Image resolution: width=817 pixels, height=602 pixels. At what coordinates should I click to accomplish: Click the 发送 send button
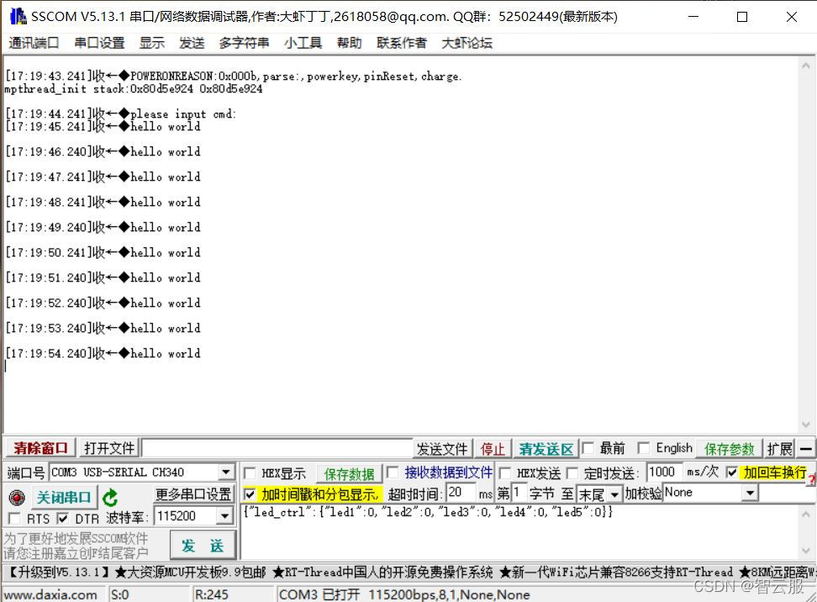coord(203,546)
